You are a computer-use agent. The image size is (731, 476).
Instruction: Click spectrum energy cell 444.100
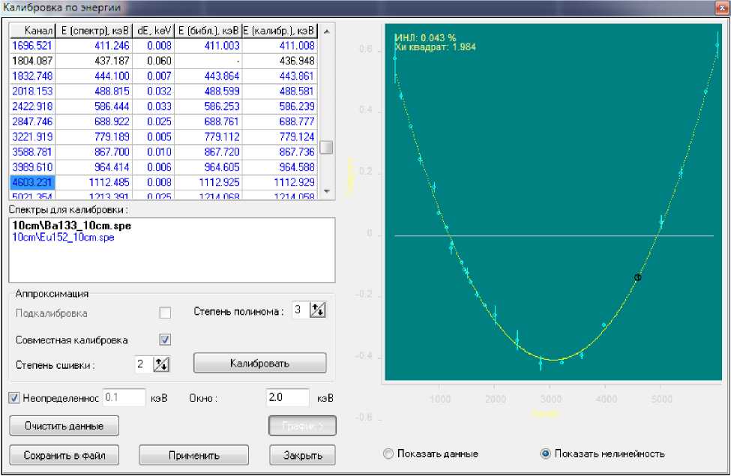[x=94, y=76]
